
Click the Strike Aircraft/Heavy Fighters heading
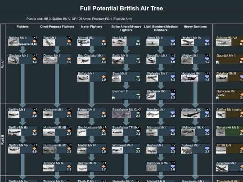tap(126, 28)
